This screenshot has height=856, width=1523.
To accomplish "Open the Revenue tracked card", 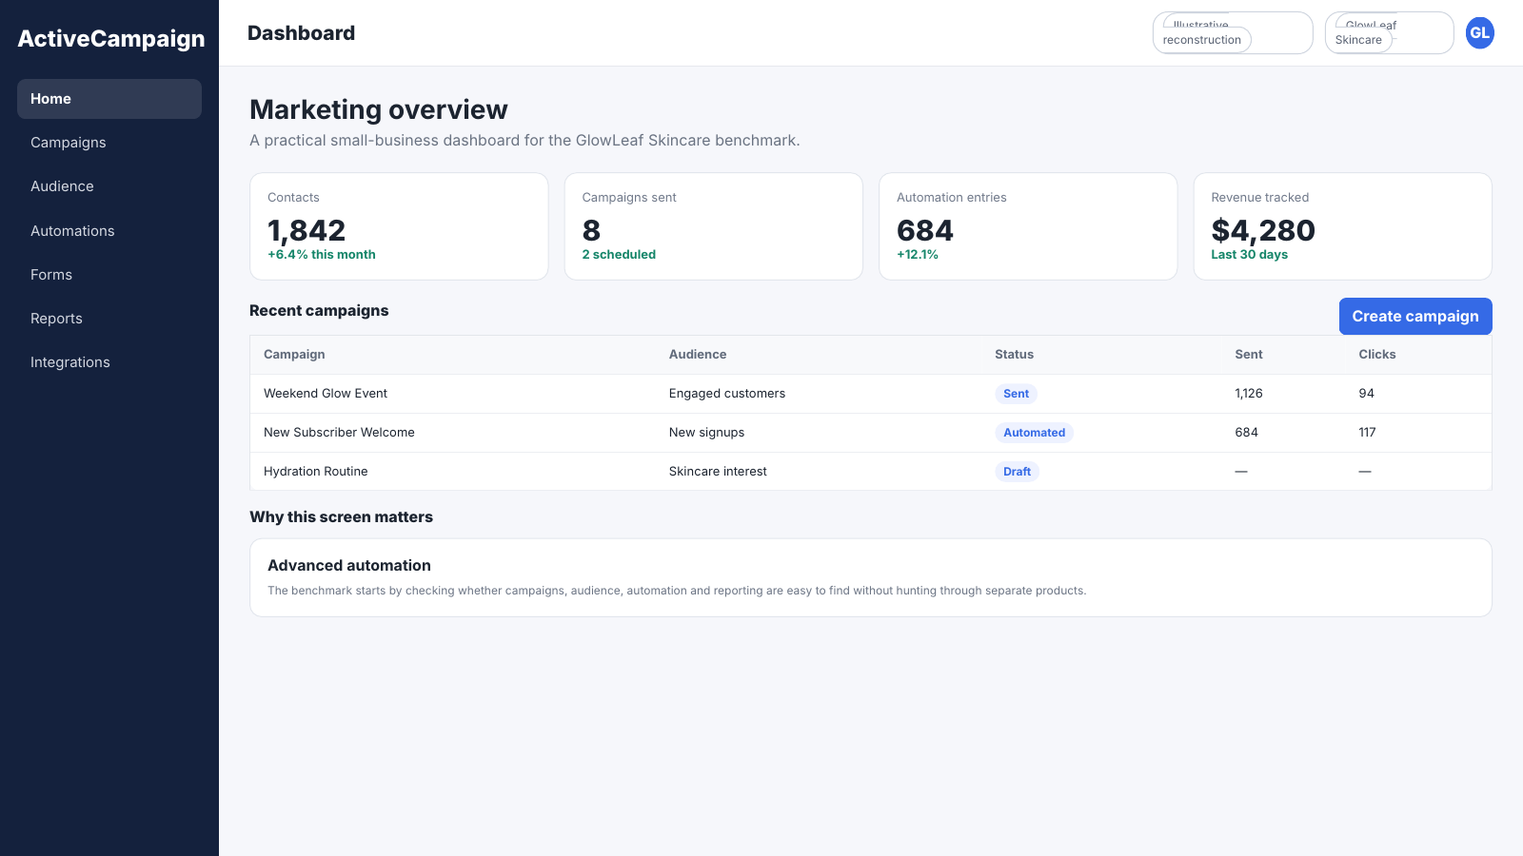I will 1343,226.
